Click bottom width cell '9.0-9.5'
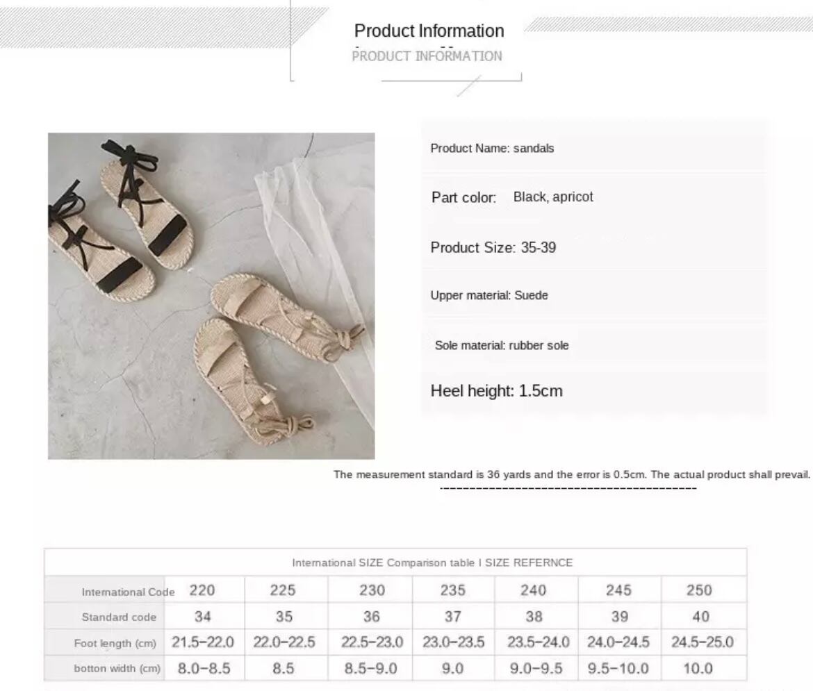The width and height of the screenshot is (813, 691). point(536,669)
